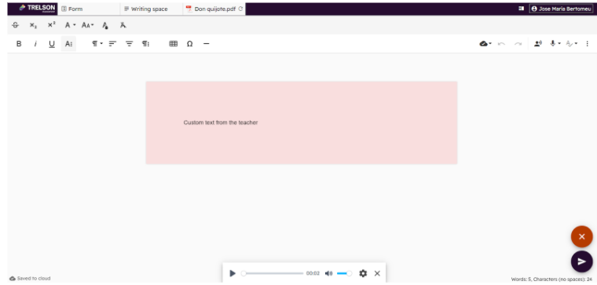Align text center
Image resolution: width=597 pixels, height=285 pixels.
[x=130, y=44]
